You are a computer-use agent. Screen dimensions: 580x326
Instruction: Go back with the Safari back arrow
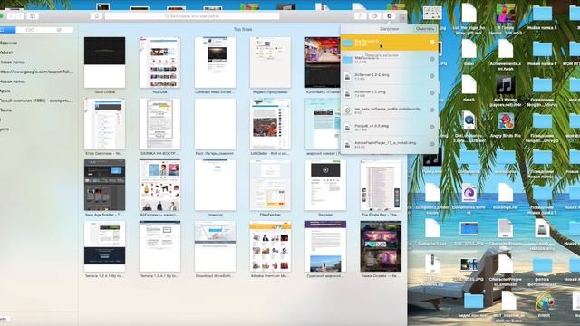click(x=11, y=16)
